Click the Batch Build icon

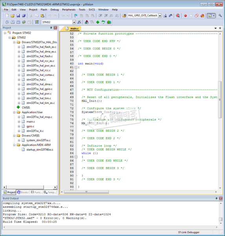click(24, 22)
